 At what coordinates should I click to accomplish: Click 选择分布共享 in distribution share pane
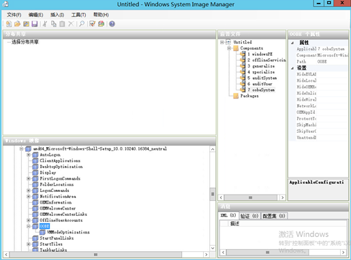point(25,42)
